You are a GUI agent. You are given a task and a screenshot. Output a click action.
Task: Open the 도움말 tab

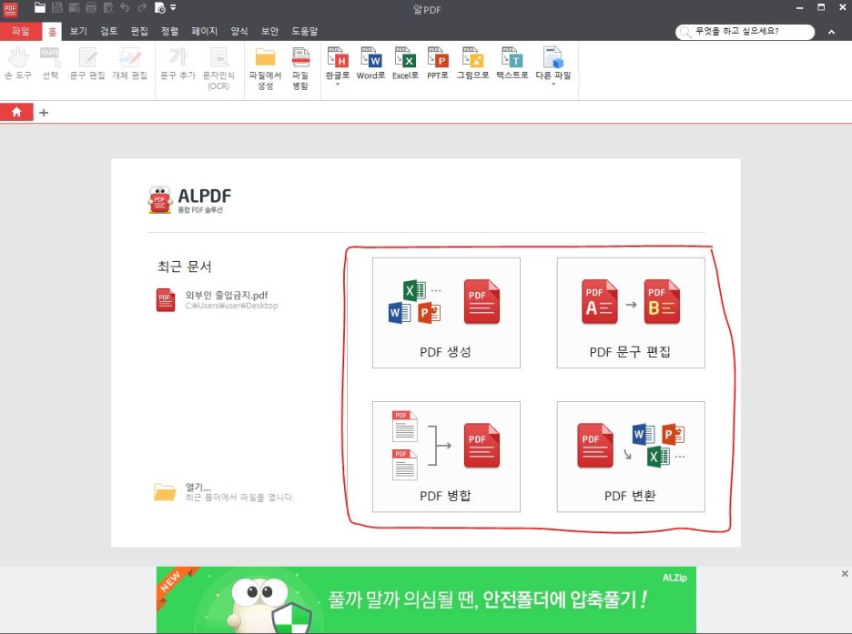(x=304, y=32)
